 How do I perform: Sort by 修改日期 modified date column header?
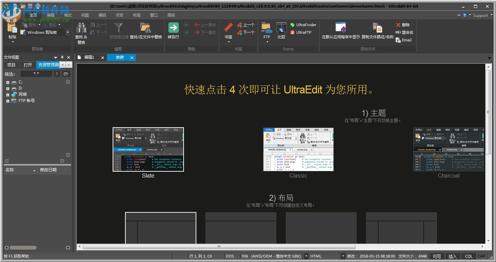click(54, 170)
